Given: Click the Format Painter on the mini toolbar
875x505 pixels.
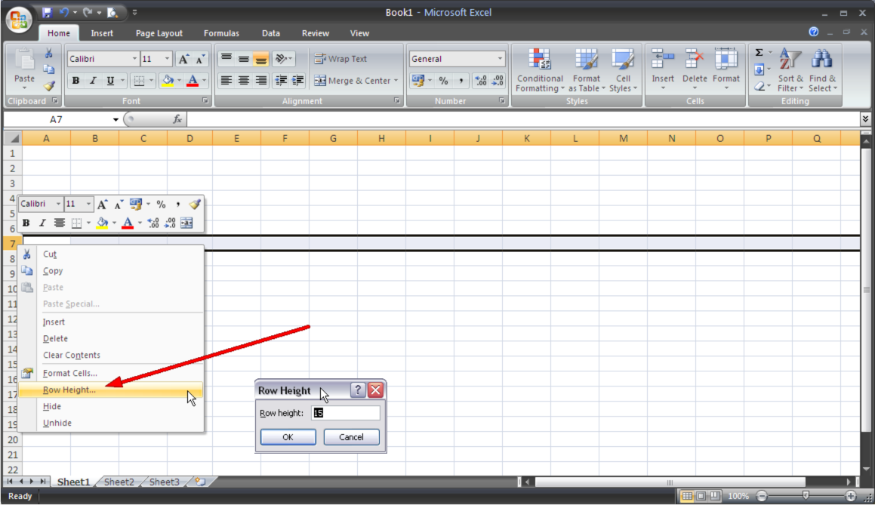Looking at the screenshot, I should (x=194, y=203).
